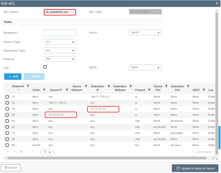Open Source Port column filter
221x173 pixels.
[x=166, y=86]
